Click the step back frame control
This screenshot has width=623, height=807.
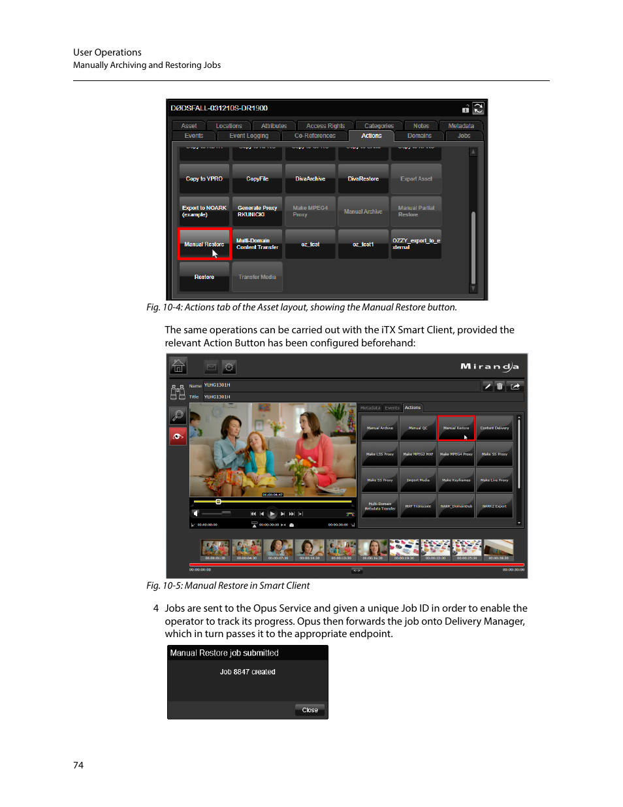(262, 514)
